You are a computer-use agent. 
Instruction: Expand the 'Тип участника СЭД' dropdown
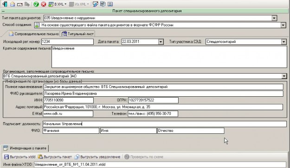point(284,42)
